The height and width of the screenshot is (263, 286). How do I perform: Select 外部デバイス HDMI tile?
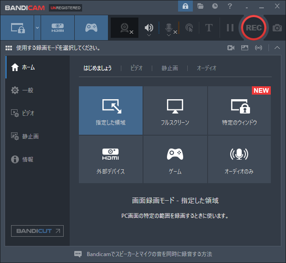(x=111, y=159)
